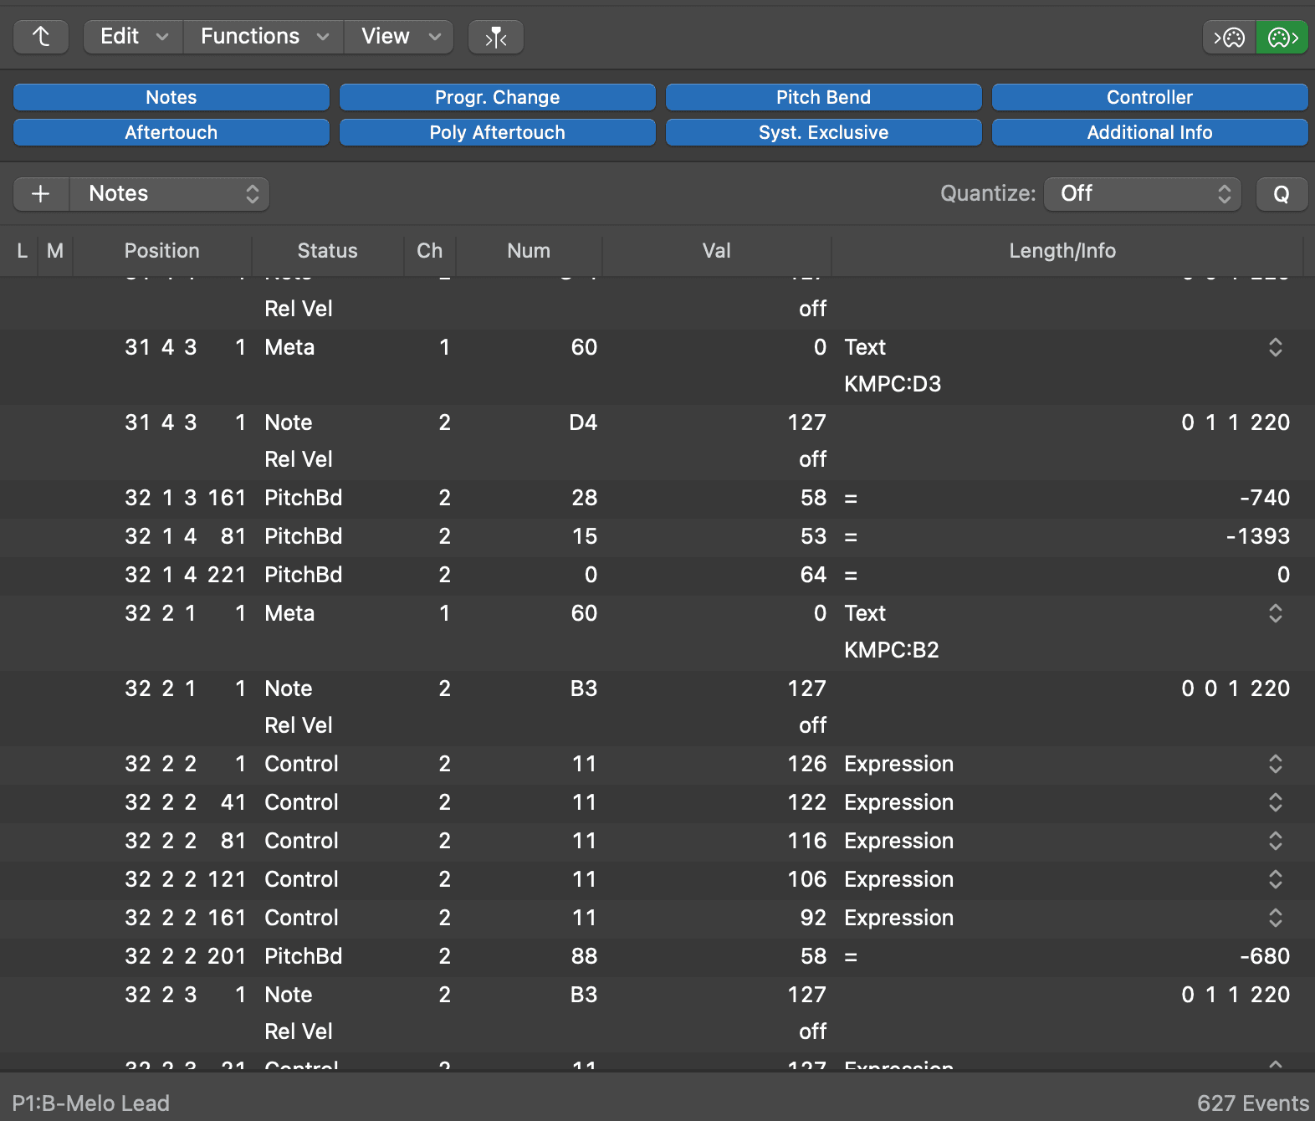Screen dimensions: 1315x1121
Task: Disable the Controller event filter
Action: (1150, 97)
